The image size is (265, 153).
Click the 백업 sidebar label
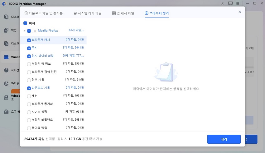tap(14, 30)
